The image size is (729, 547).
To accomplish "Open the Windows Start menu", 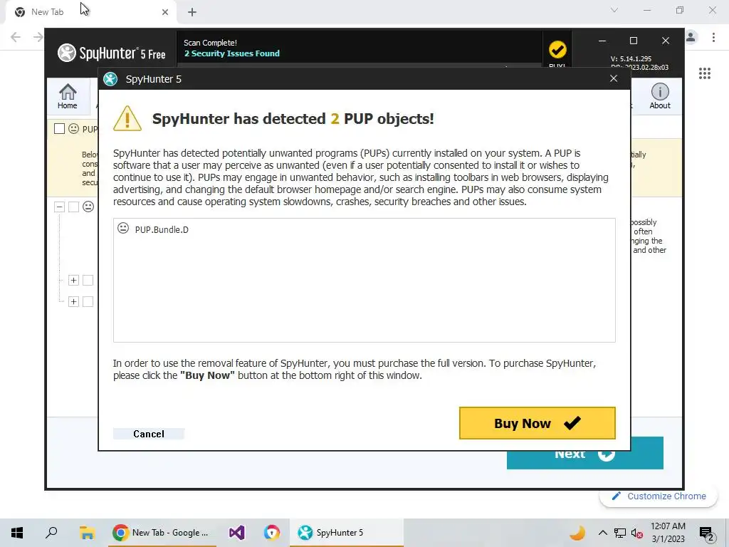I will click(x=17, y=533).
